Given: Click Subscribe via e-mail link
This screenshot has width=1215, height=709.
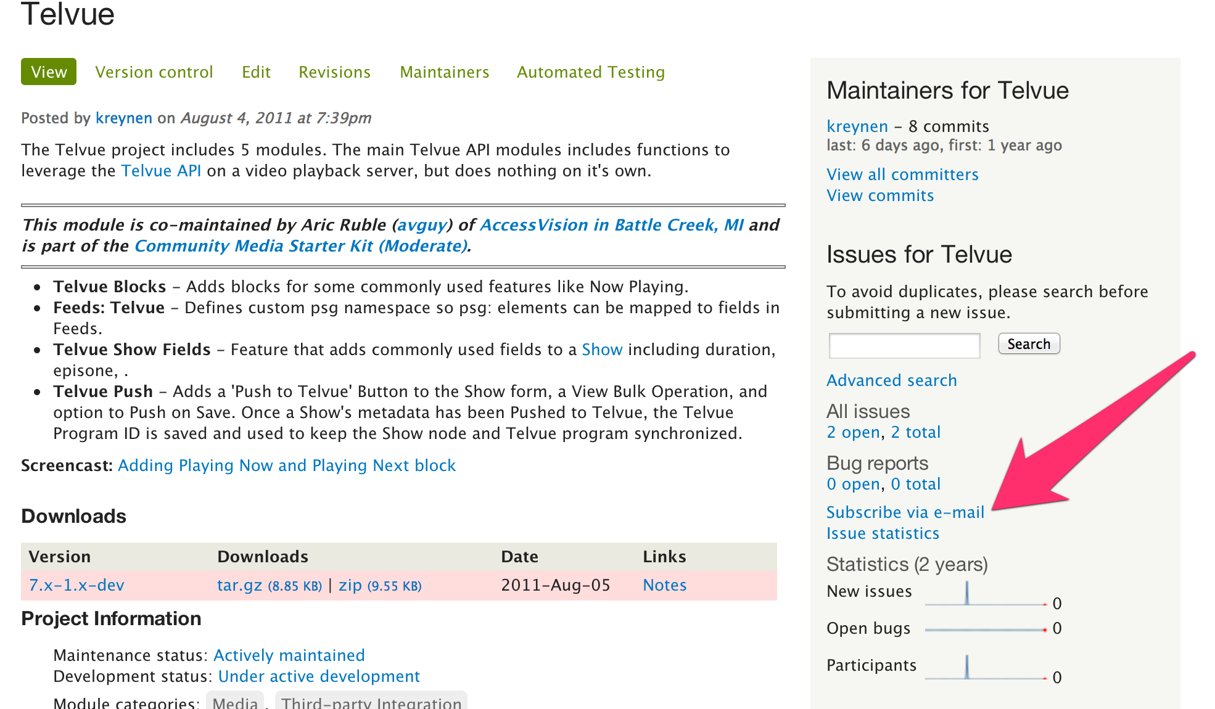Looking at the screenshot, I should (x=905, y=512).
